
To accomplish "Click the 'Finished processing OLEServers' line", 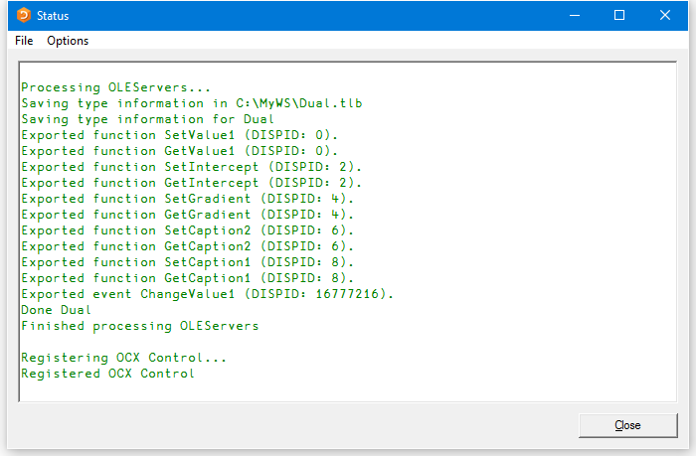I will [x=139, y=326].
